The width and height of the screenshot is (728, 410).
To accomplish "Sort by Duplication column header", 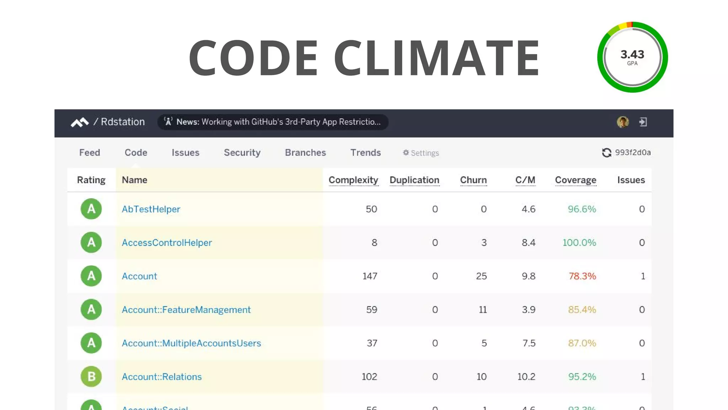I will pyautogui.click(x=414, y=180).
